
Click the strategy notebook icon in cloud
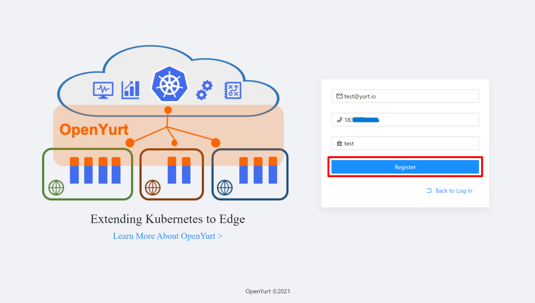tap(233, 90)
